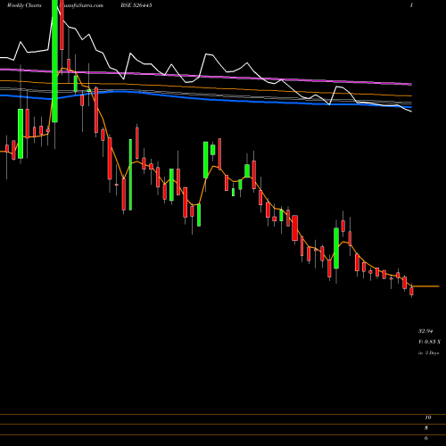
Task: Click the last red candlestick on the chart
Action: (412, 291)
